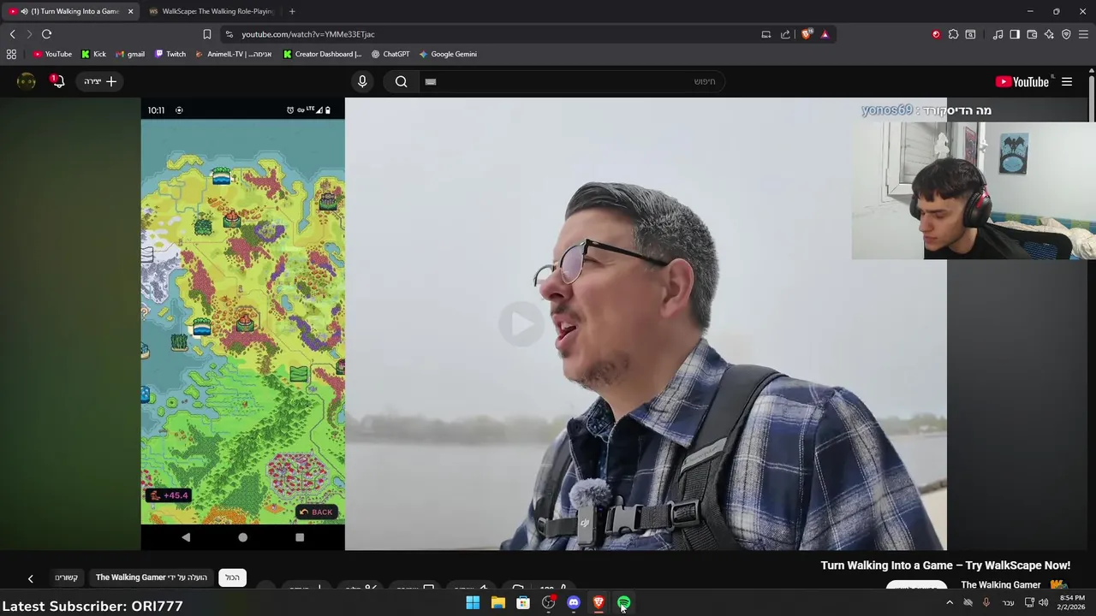This screenshot has width=1096, height=616.
Task: Tap the Android recents square in video
Action: click(300, 537)
